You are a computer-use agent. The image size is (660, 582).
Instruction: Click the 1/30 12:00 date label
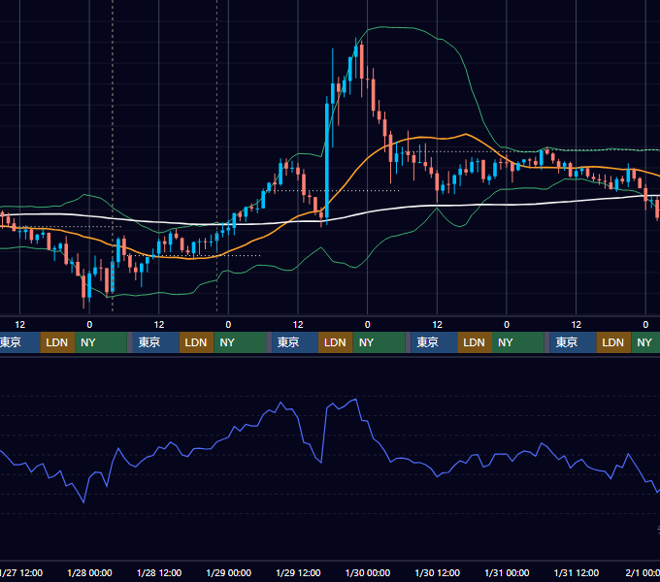438,572
